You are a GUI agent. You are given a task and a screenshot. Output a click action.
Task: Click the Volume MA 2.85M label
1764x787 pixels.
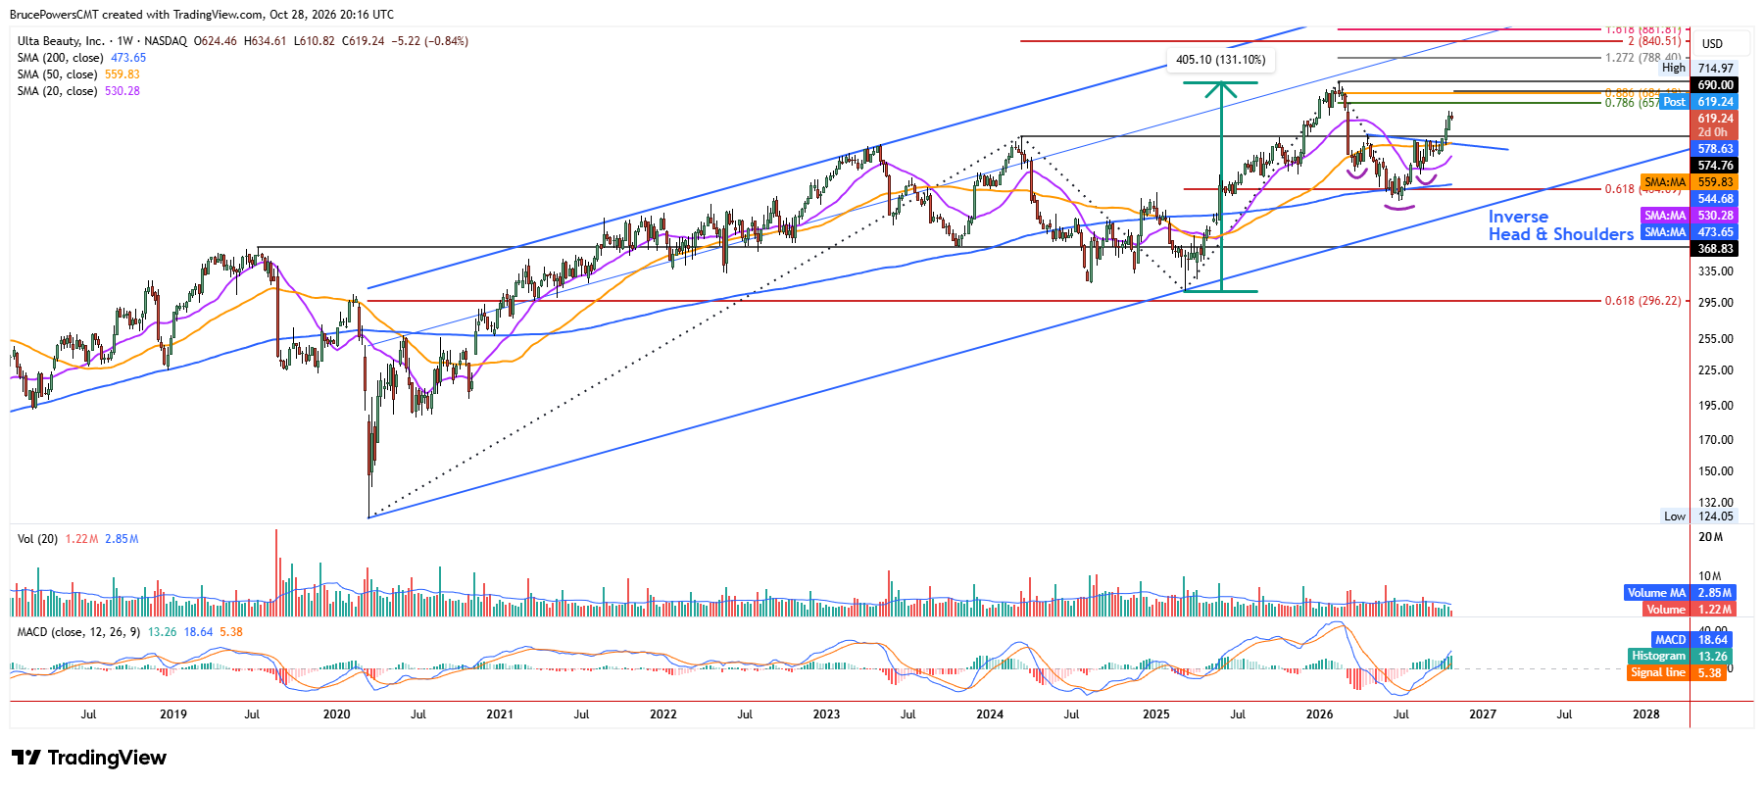pyautogui.click(x=1680, y=593)
